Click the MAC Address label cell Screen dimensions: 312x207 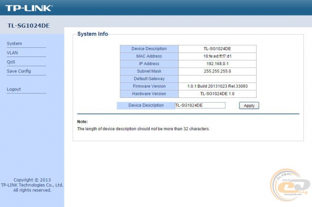(149, 56)
